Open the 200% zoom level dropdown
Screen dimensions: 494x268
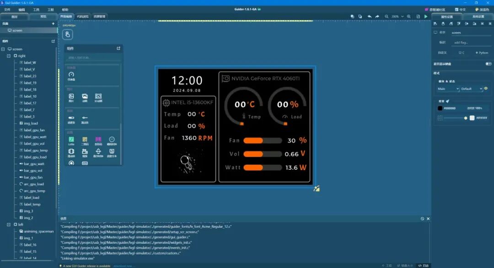pyautogui.click(x=397, y=16)
